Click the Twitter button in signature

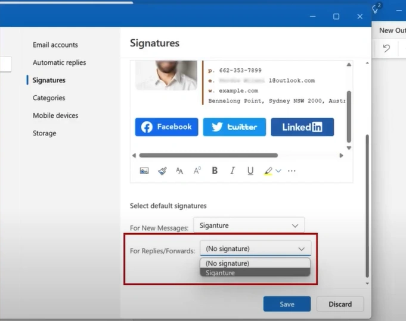(x=234, y=127)
